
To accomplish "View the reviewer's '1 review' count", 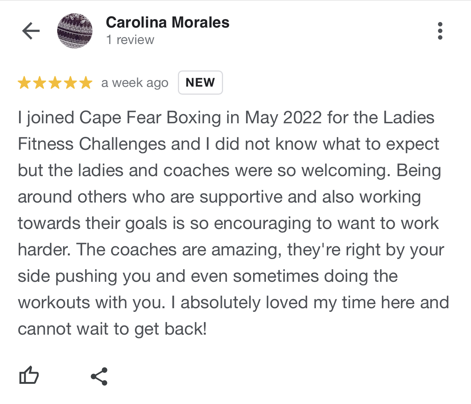I will pos(130,40).
